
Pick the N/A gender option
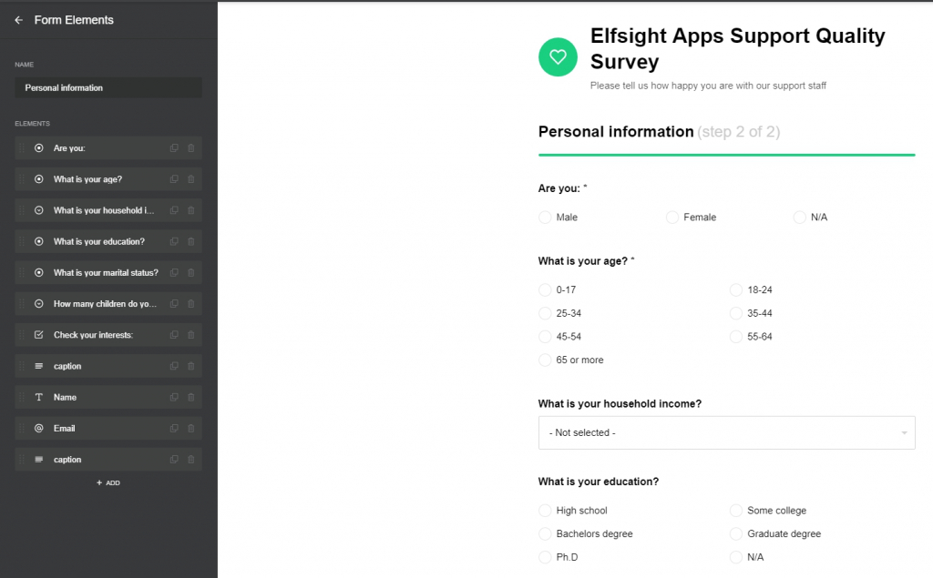click(x=800, y=217)
